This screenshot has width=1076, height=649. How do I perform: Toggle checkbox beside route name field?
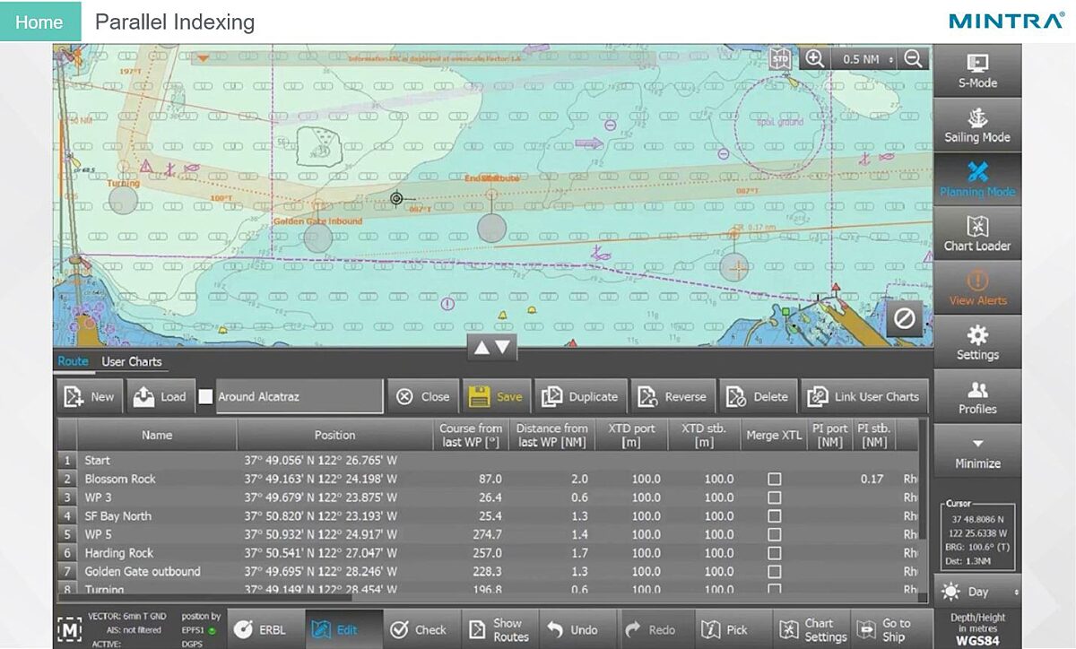[x=205, y=397]
